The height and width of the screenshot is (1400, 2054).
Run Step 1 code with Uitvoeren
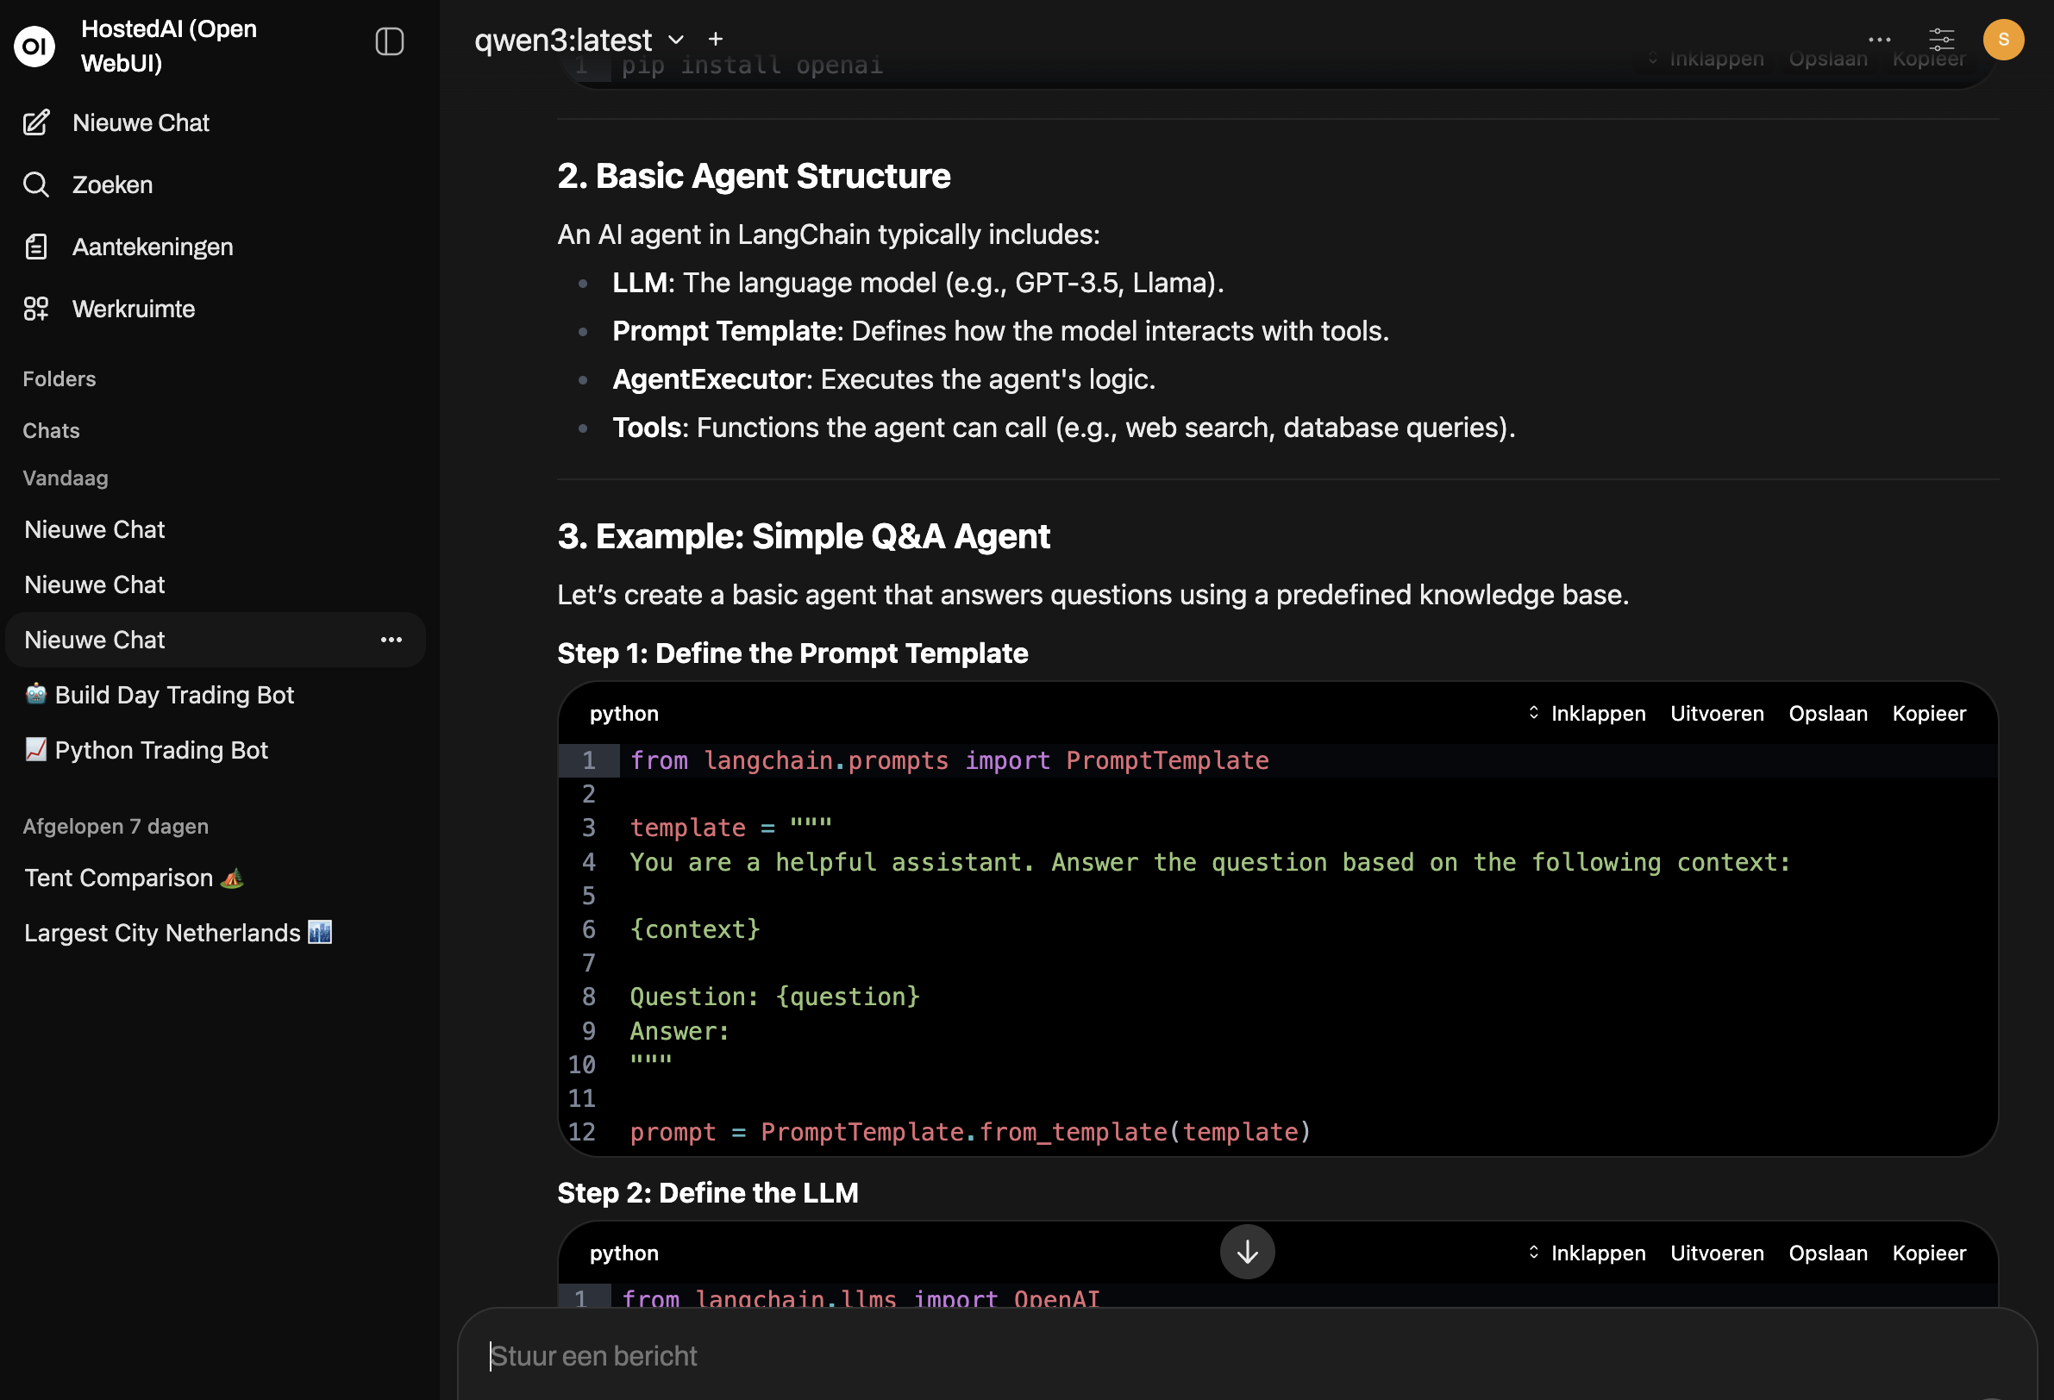[1716, 713]
